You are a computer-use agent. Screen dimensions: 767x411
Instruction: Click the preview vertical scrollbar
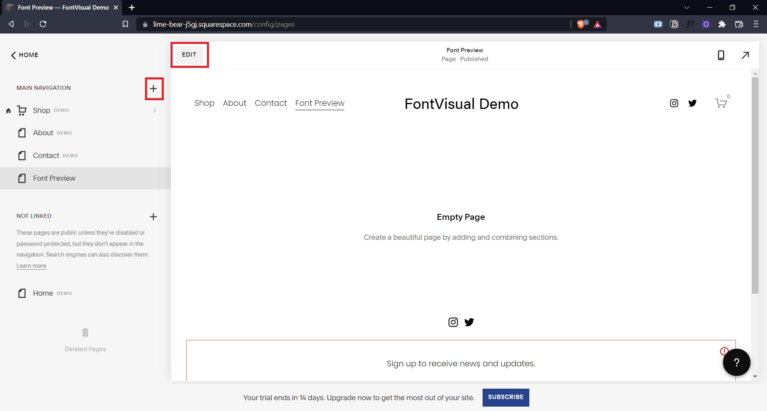pyautogui.click(x=755, y=186)
